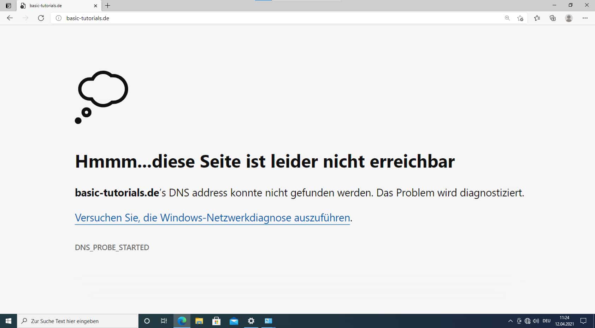Image resolution: width=595 pixels, height=328 pixels.
Task: Close the basic-tutorials.de tab
Action: (95, 6)
